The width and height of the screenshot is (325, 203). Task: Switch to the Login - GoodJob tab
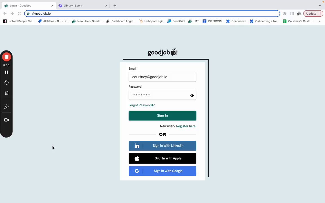tap(29, 6)
